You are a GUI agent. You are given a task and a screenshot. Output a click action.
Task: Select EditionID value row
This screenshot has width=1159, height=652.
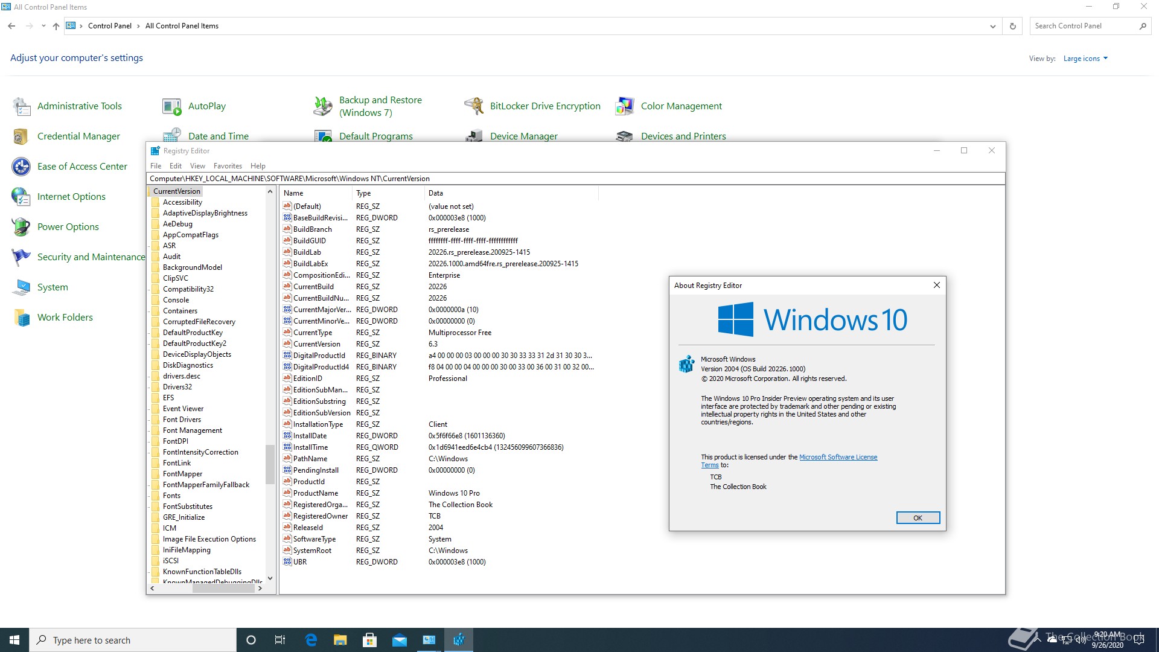[439, 379]
